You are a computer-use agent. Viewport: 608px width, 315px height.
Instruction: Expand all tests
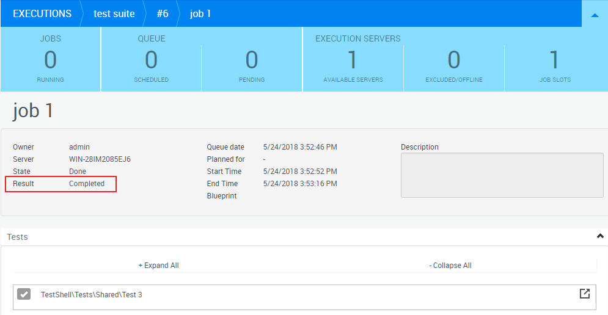[x=158, y=266]
